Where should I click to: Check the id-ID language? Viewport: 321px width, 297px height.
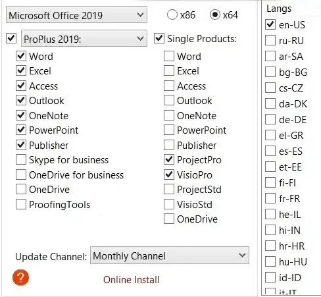pos(270,277)
